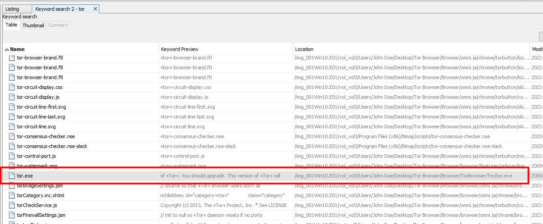Screen dimensions: 543x224
Task: Select the tor-circuit-line-last.svg row
Action: point(41,117)
